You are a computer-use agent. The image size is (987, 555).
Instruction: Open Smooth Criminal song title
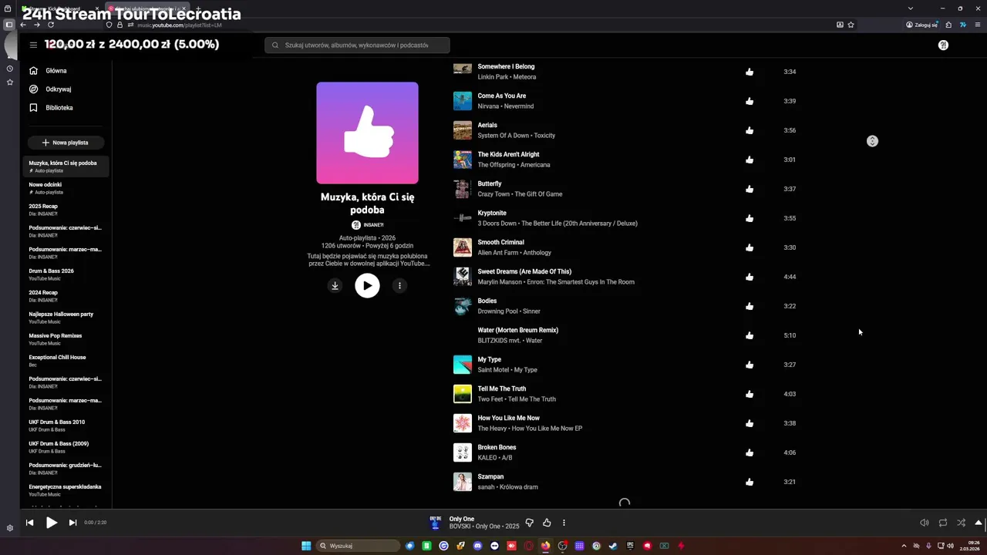pyautogui.click(x=500, y=242)
